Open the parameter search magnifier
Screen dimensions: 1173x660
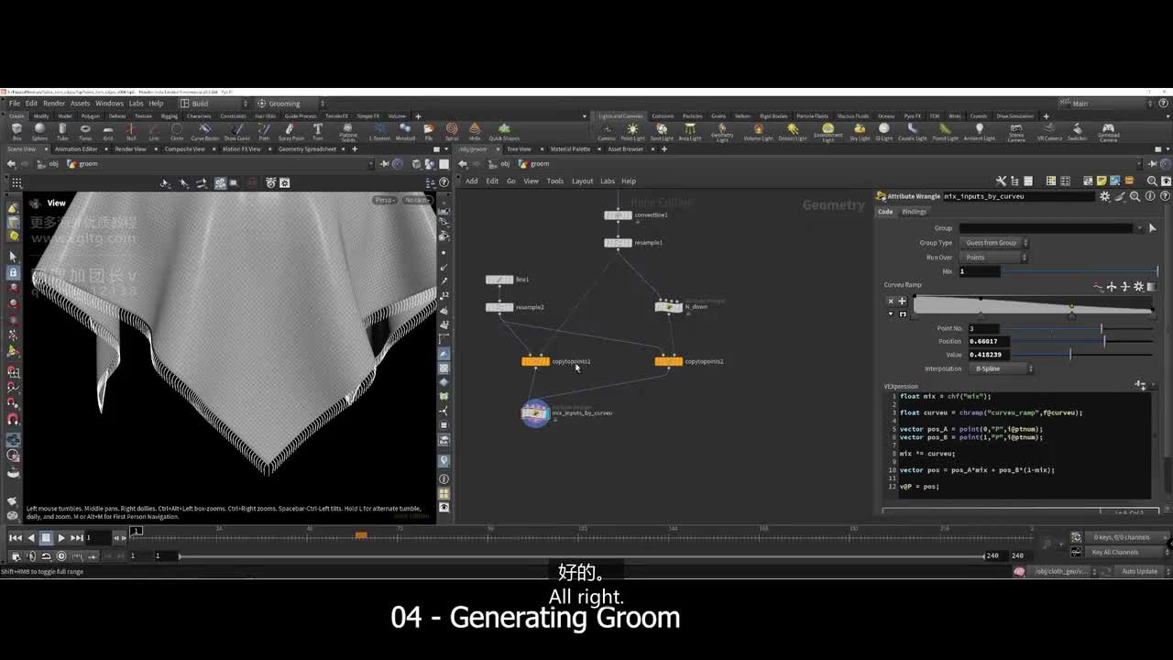point(1135,196)
